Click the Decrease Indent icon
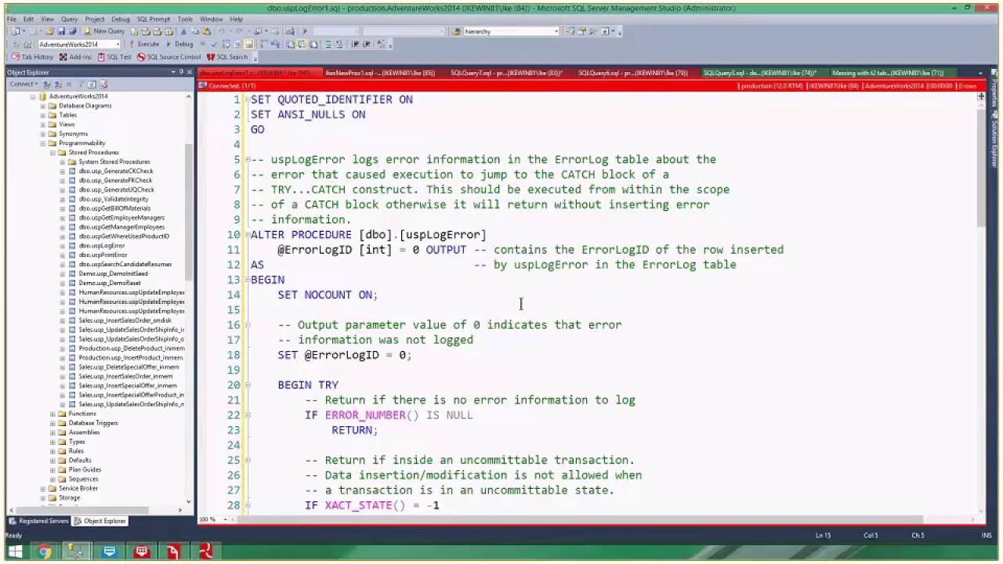 tap(356, 44)
